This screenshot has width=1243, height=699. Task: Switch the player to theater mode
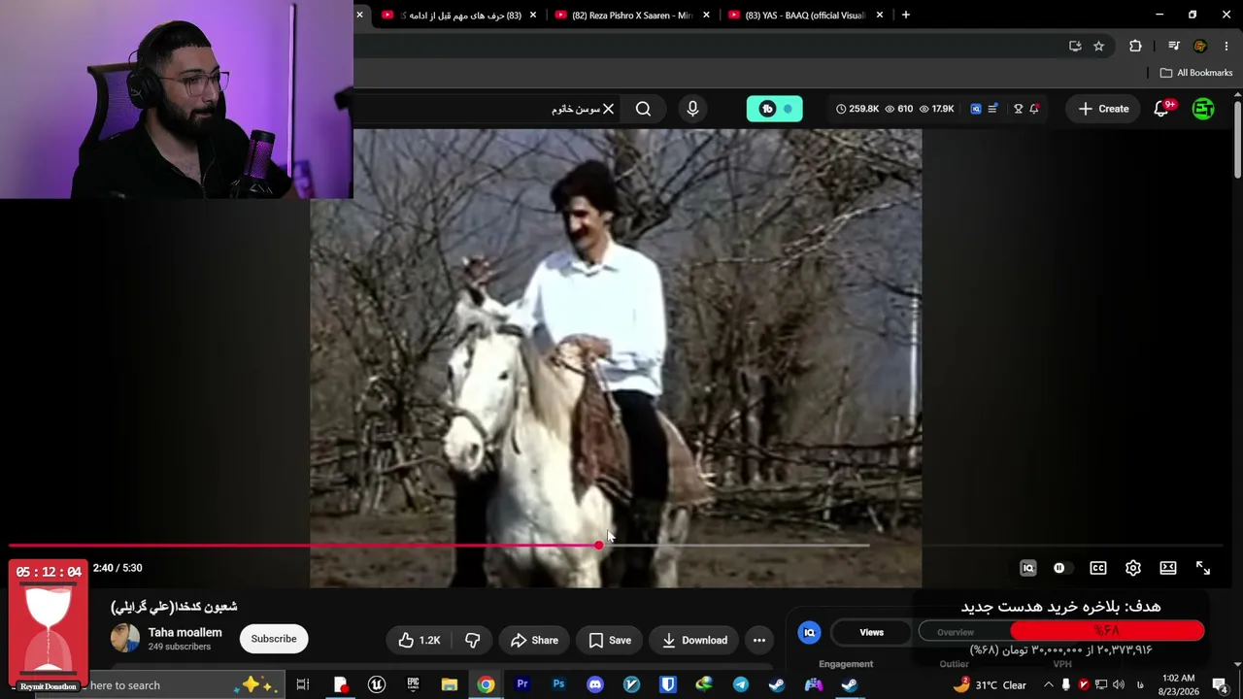coord(1168,568)
